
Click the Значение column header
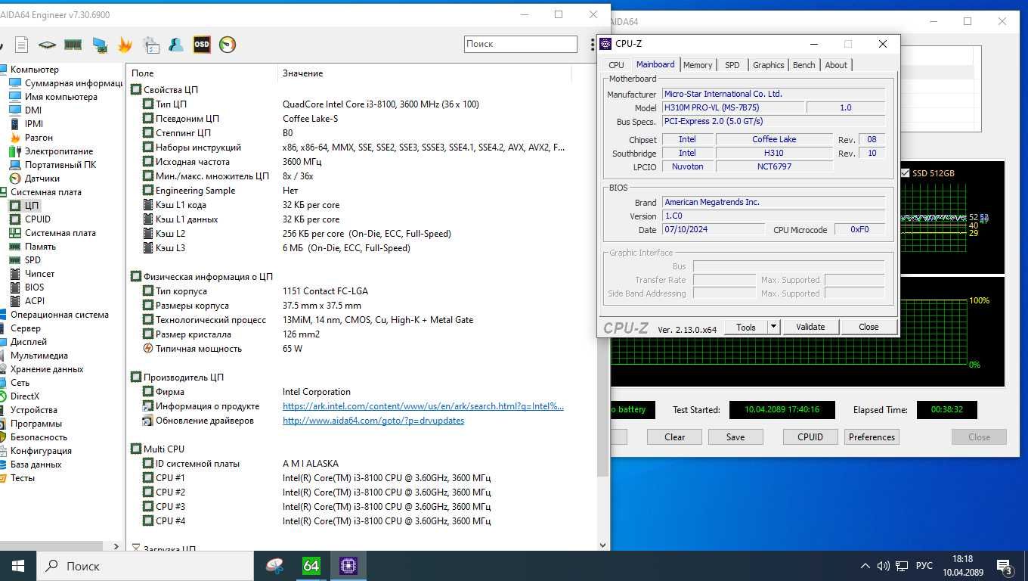pos(425,73)
